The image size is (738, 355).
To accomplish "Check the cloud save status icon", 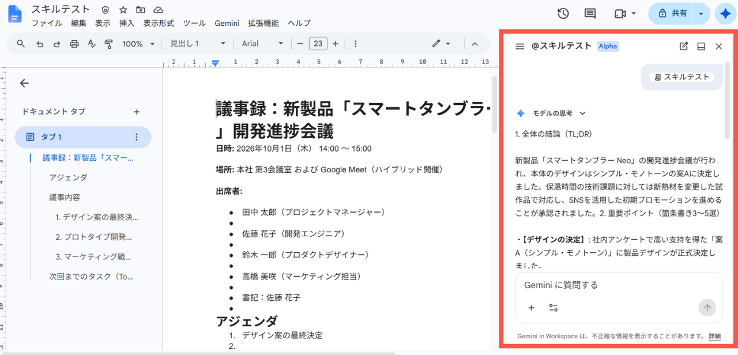I will [x=158, y=10].
